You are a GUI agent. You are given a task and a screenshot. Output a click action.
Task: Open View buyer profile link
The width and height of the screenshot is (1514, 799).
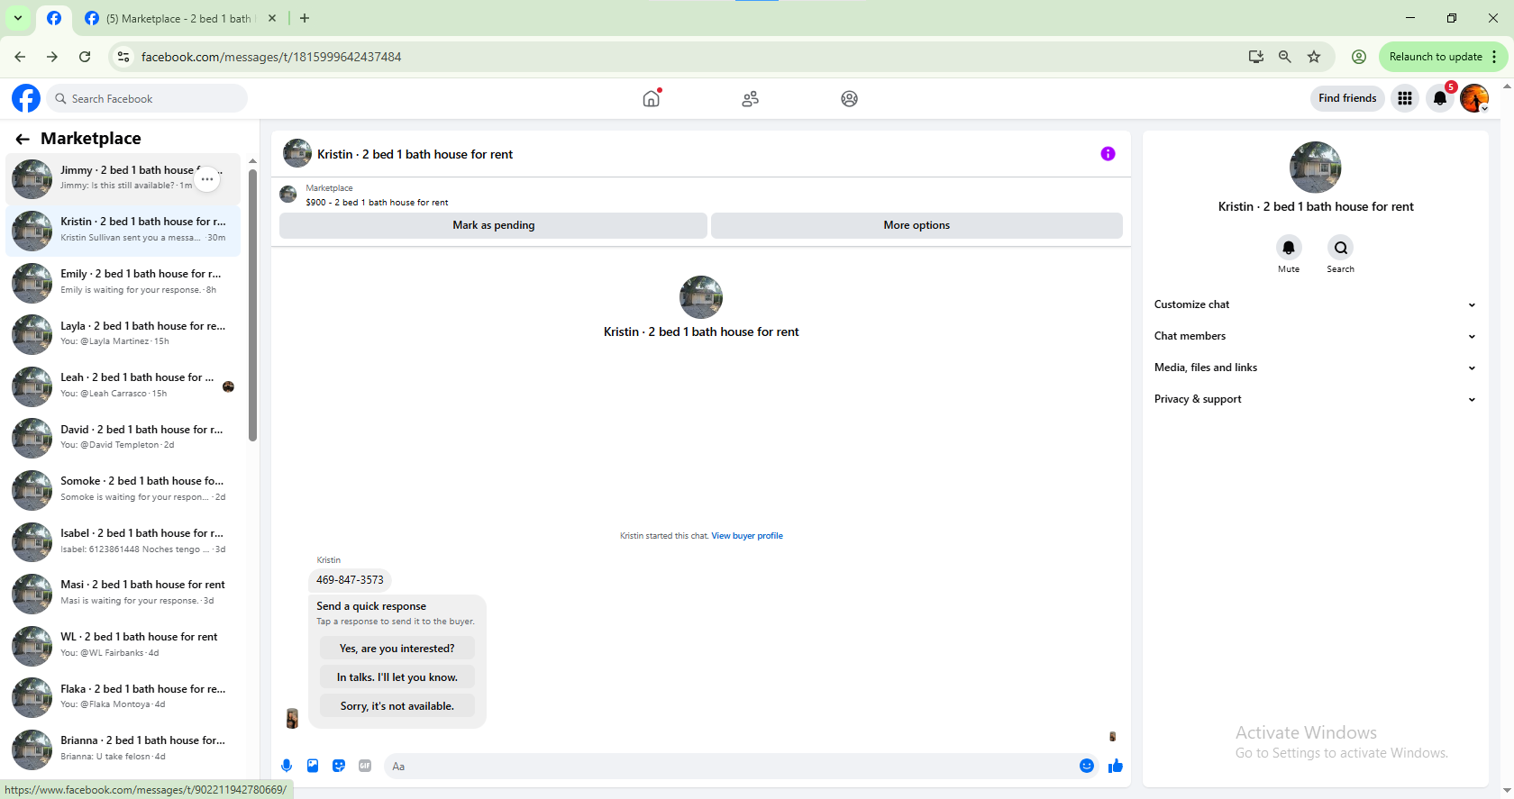pos(747,536)
